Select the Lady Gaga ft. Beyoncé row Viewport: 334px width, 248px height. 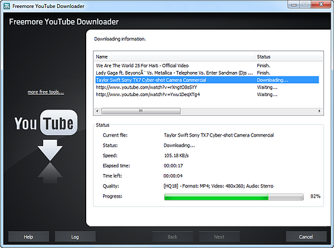207,73
